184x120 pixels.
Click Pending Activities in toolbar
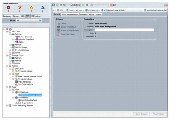pyautogui.click(x=99, y=5)
